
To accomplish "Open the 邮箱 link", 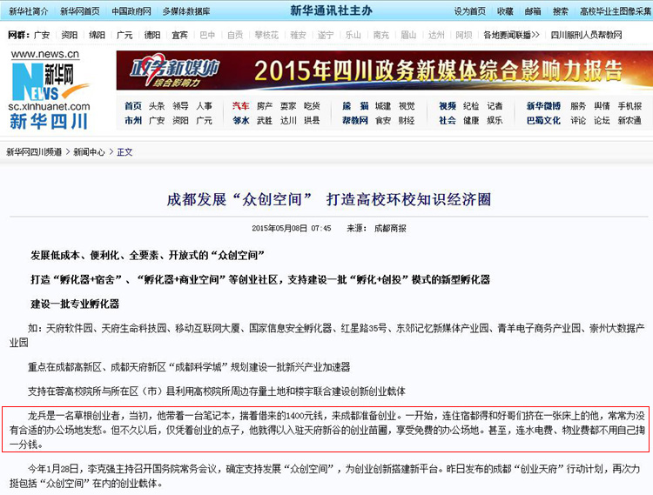I will pos(533,11).
